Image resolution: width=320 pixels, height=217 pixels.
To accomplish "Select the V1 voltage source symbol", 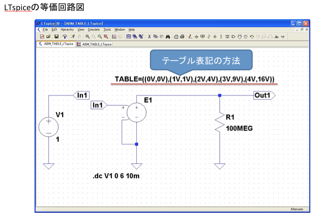I will click(x=49, y=127).
